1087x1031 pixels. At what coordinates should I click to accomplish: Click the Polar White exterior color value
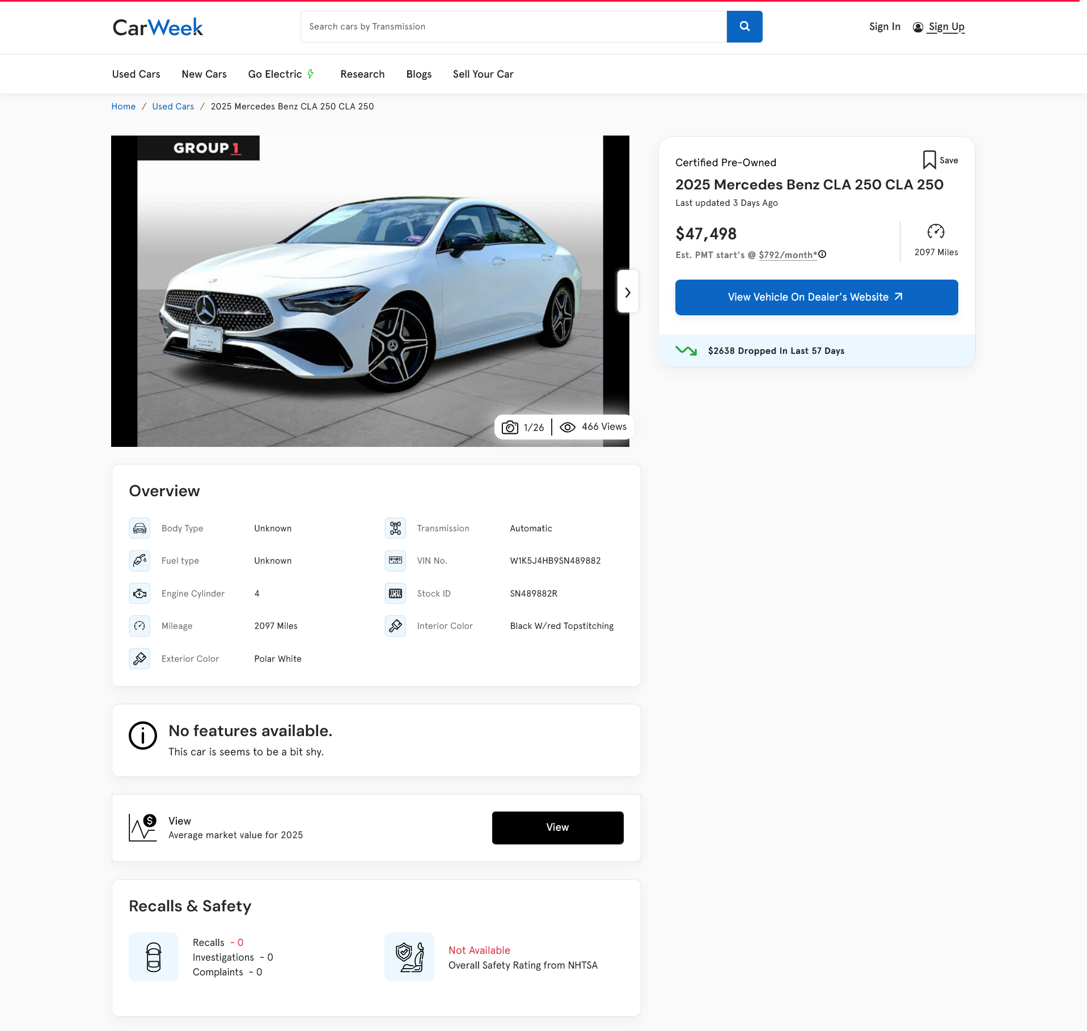pos(278,659)
